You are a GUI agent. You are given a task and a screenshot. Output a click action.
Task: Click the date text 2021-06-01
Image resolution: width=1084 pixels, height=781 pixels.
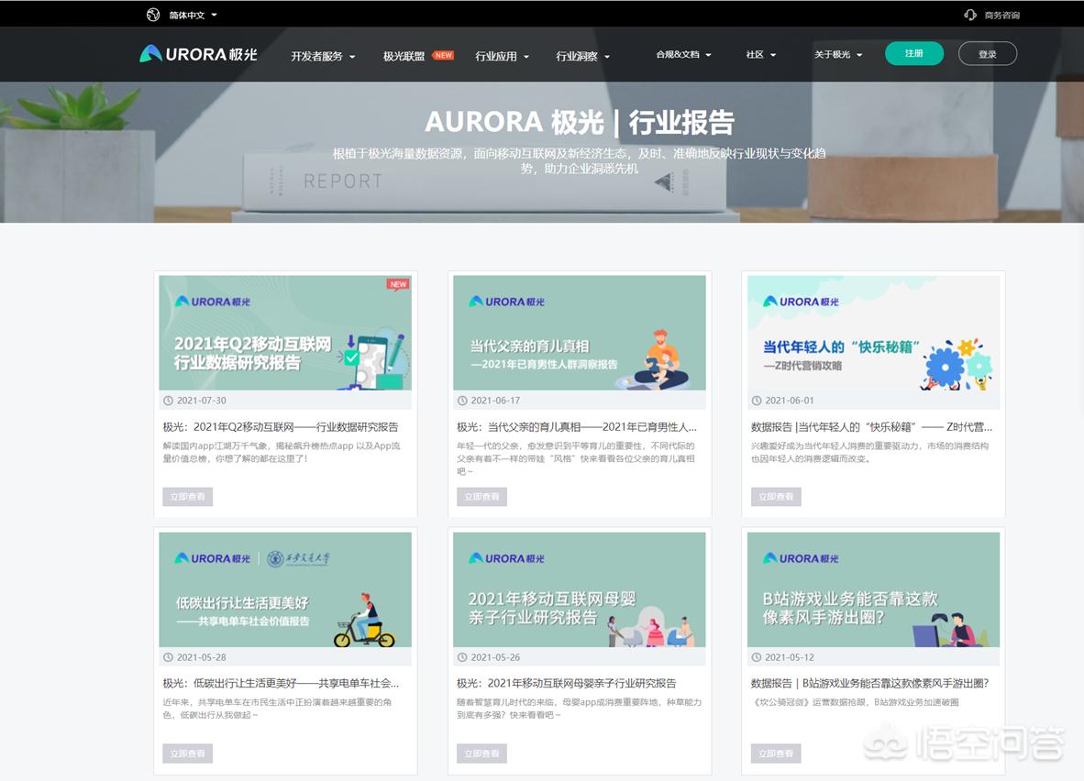790,401
